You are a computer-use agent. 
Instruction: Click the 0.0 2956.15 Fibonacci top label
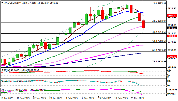coord(160,3)
